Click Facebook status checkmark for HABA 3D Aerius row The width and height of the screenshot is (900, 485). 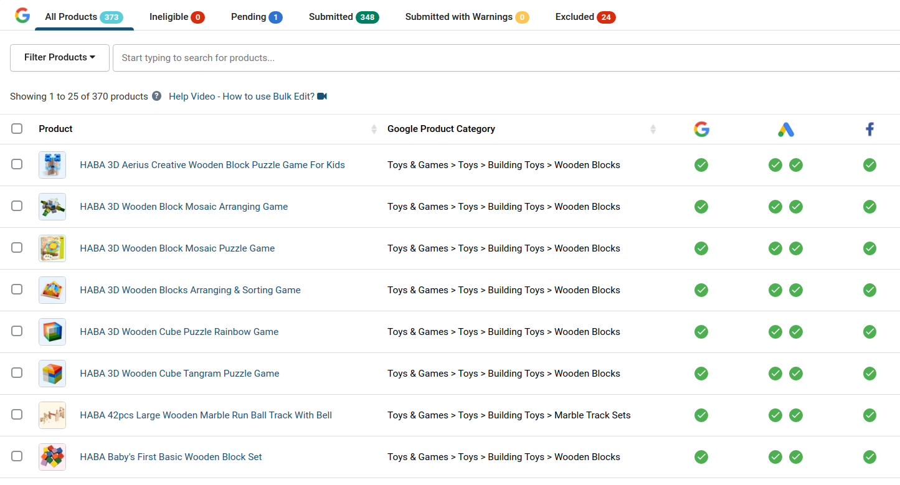tap(869, 165)
